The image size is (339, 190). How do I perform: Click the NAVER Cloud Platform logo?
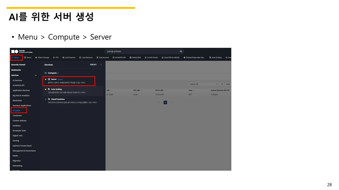click(x=22, y=51)
